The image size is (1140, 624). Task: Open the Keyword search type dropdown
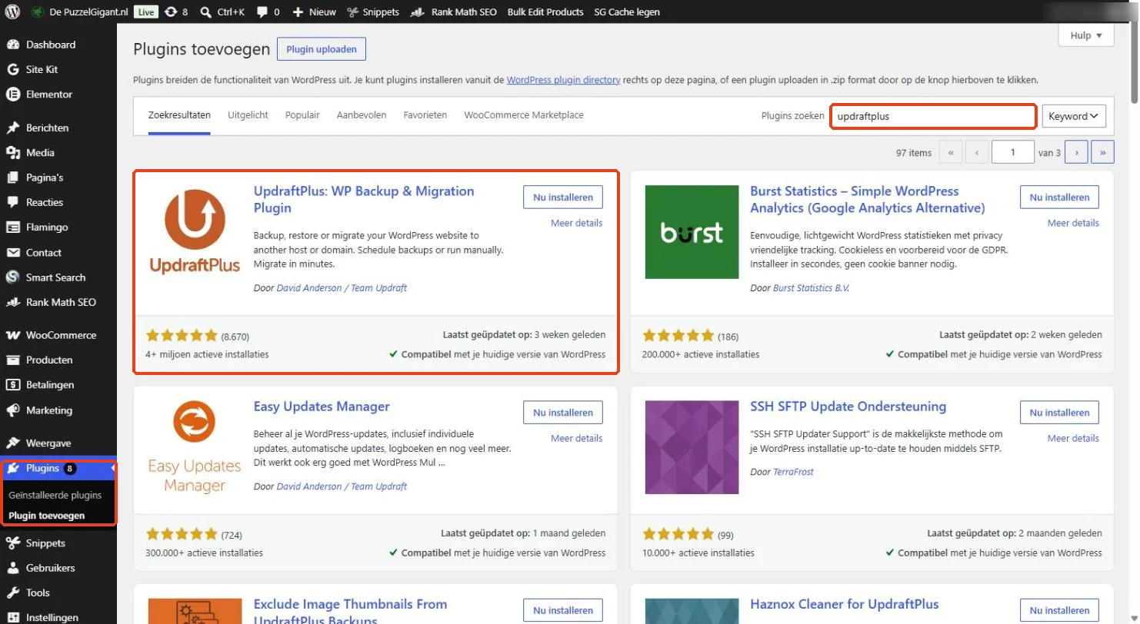[x=1074, y=117]
